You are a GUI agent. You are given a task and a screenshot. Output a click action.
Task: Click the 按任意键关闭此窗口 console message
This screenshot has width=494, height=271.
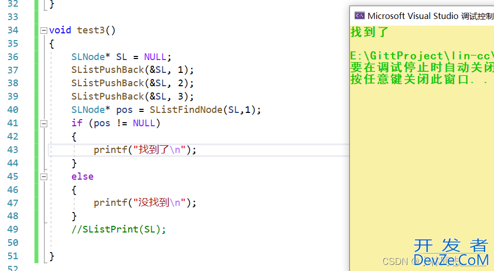pyautogui.click(x=420, y=79)
